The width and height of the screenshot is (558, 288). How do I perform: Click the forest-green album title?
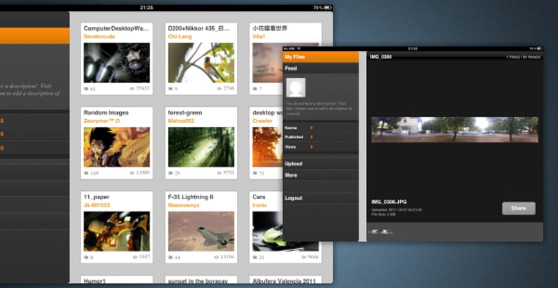click(185, 112)
